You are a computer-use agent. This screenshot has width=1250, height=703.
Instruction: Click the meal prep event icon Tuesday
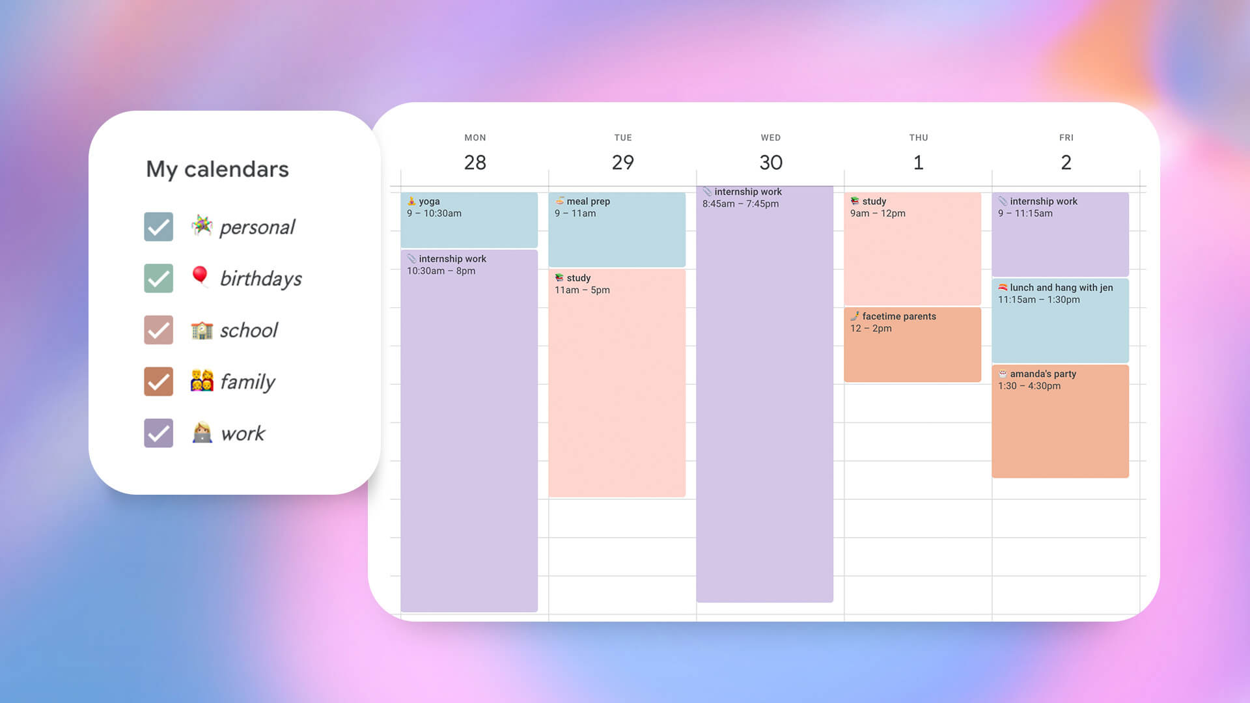(559, 200)
